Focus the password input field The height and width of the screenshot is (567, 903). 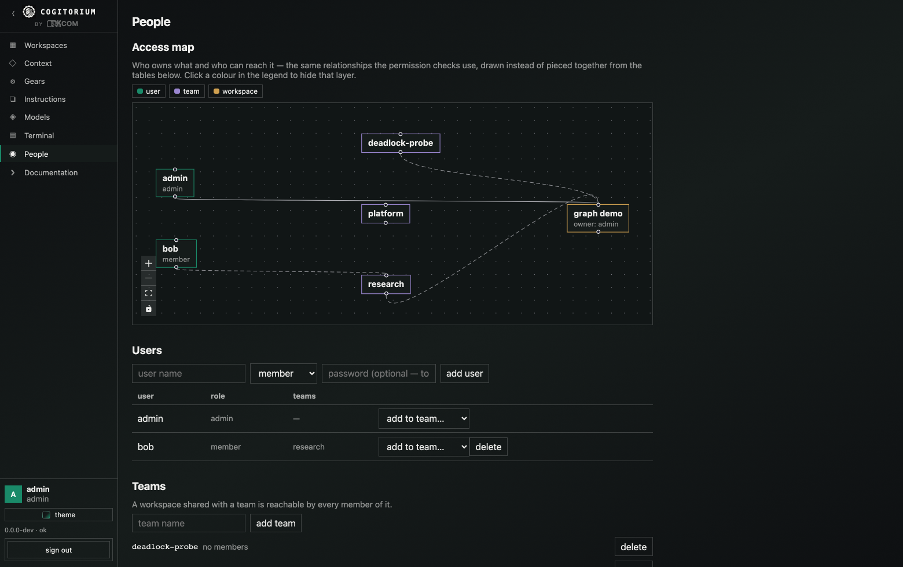coord(379,374)
